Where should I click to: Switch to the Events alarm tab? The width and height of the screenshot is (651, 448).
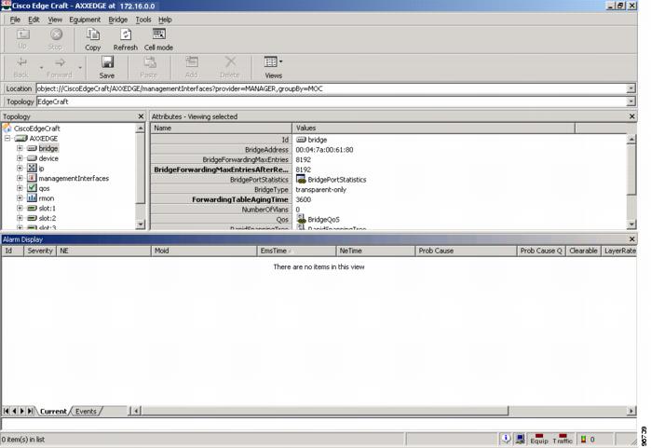click(x=86, y=412)
